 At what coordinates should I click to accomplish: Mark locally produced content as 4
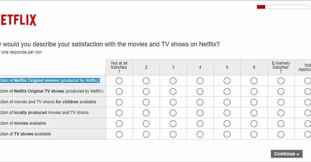[200, 113]
